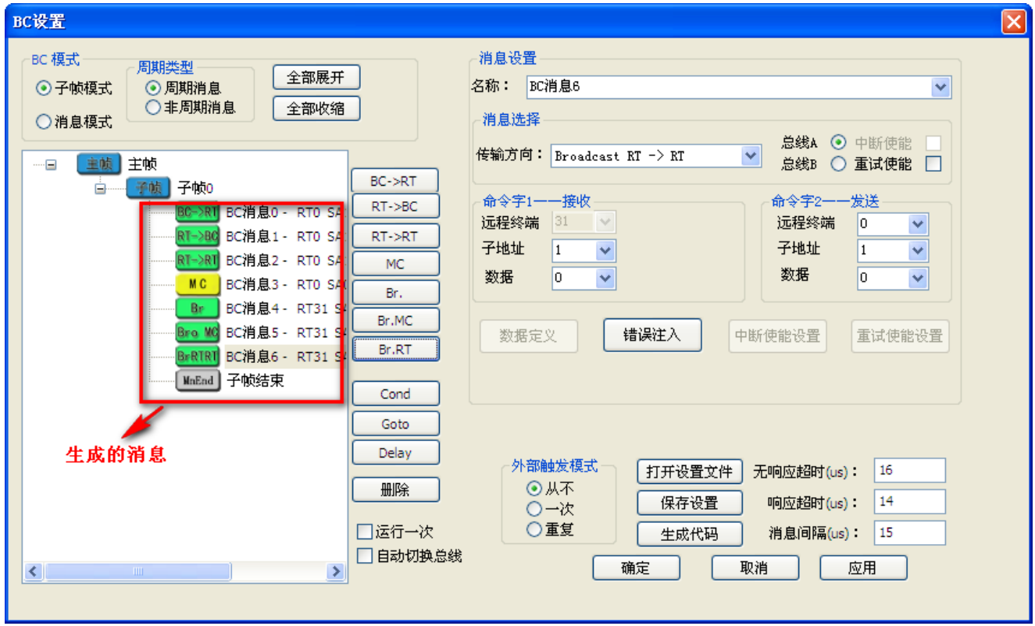Click the yellow MC icon of BC消息3
Viewport: 1035px width, 626px height.
[198, 285]
